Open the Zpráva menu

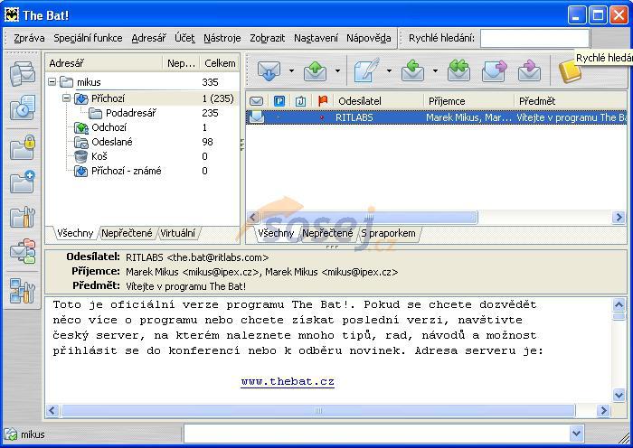click(x=29, y=38)
